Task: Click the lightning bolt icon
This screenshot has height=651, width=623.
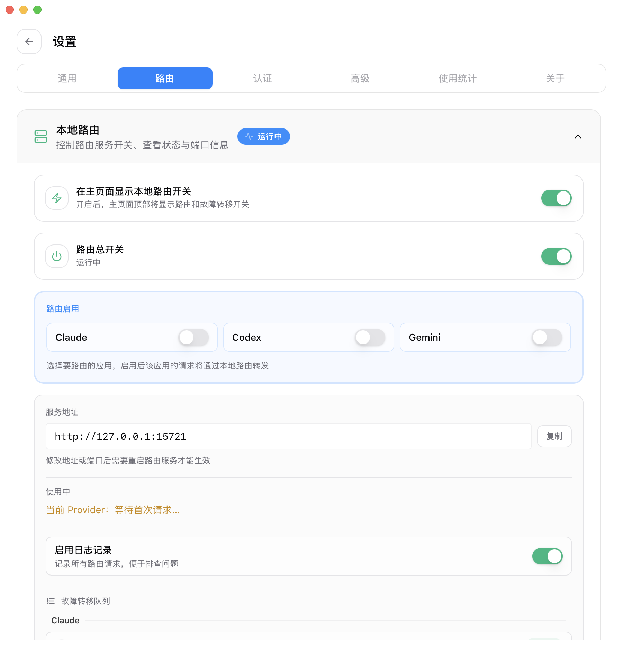Action: [x=57, y=198]
